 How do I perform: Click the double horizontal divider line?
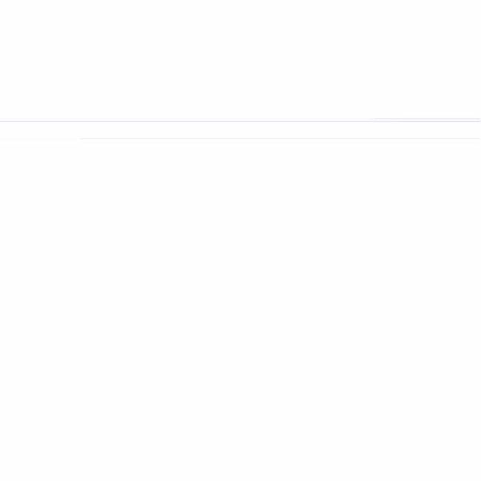240,120
